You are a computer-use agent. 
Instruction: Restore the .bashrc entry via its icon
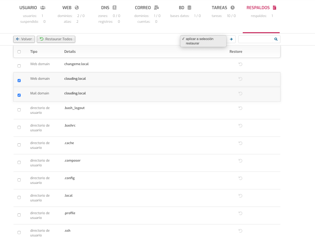(240, 126)
